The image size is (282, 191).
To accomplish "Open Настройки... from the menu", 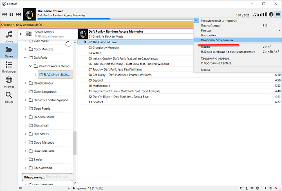I will coord(237,35).
